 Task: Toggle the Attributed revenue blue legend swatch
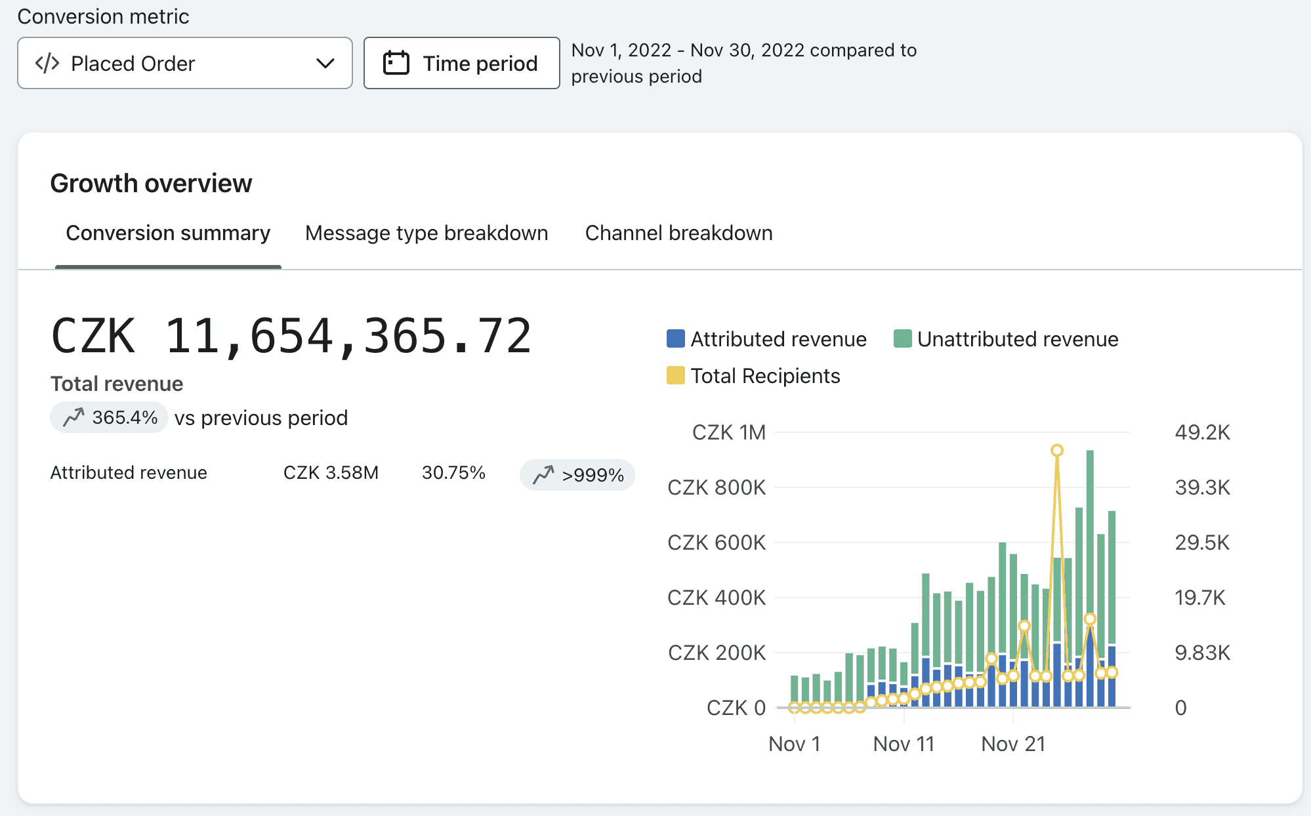pos(676,338)
